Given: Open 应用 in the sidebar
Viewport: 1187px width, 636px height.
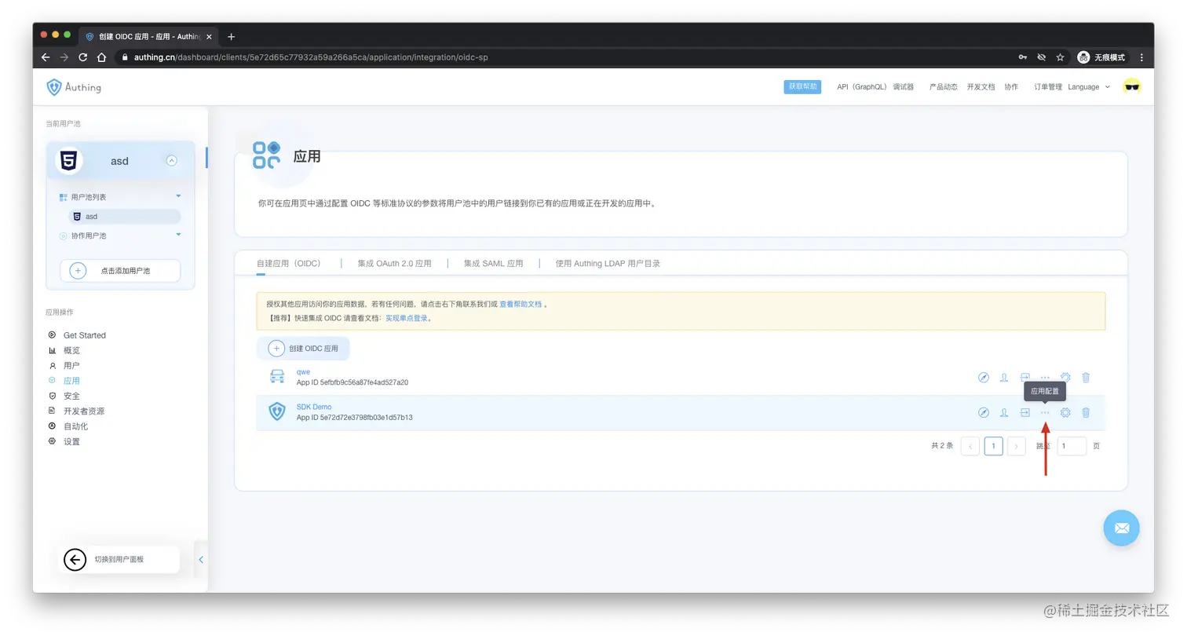Looking at the screenshot, I should point(71,381).
